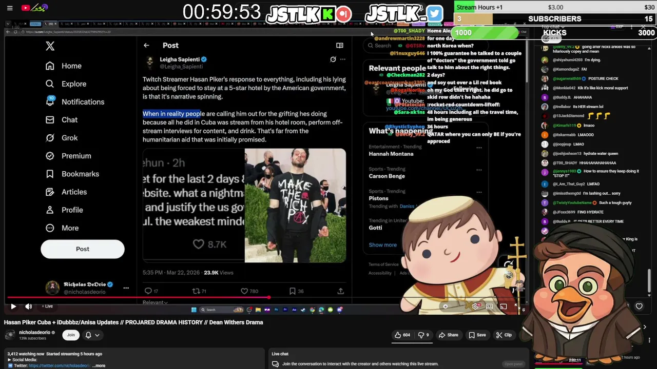Click the reply icon with 17 replies

148,291
